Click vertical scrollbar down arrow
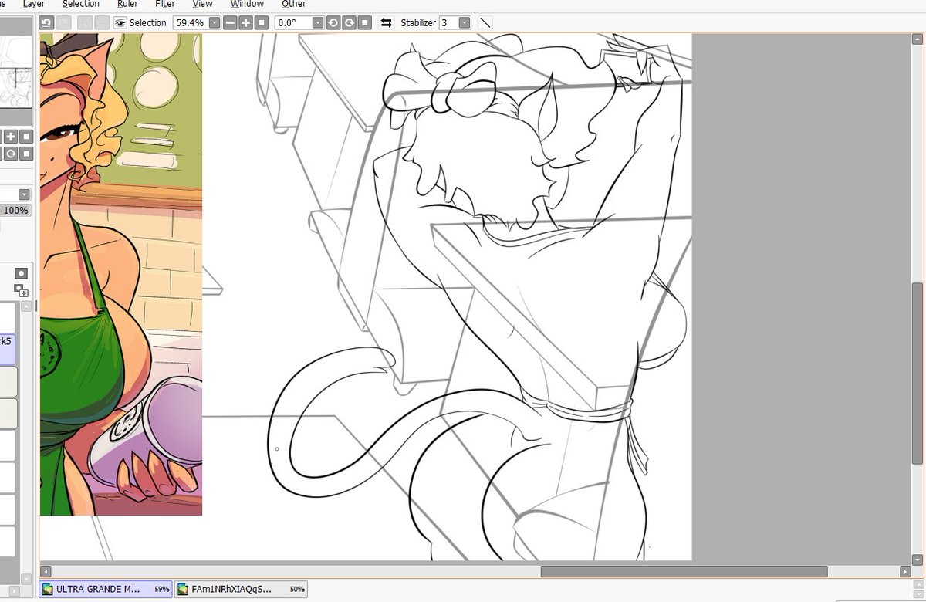 tap(918, 560)
